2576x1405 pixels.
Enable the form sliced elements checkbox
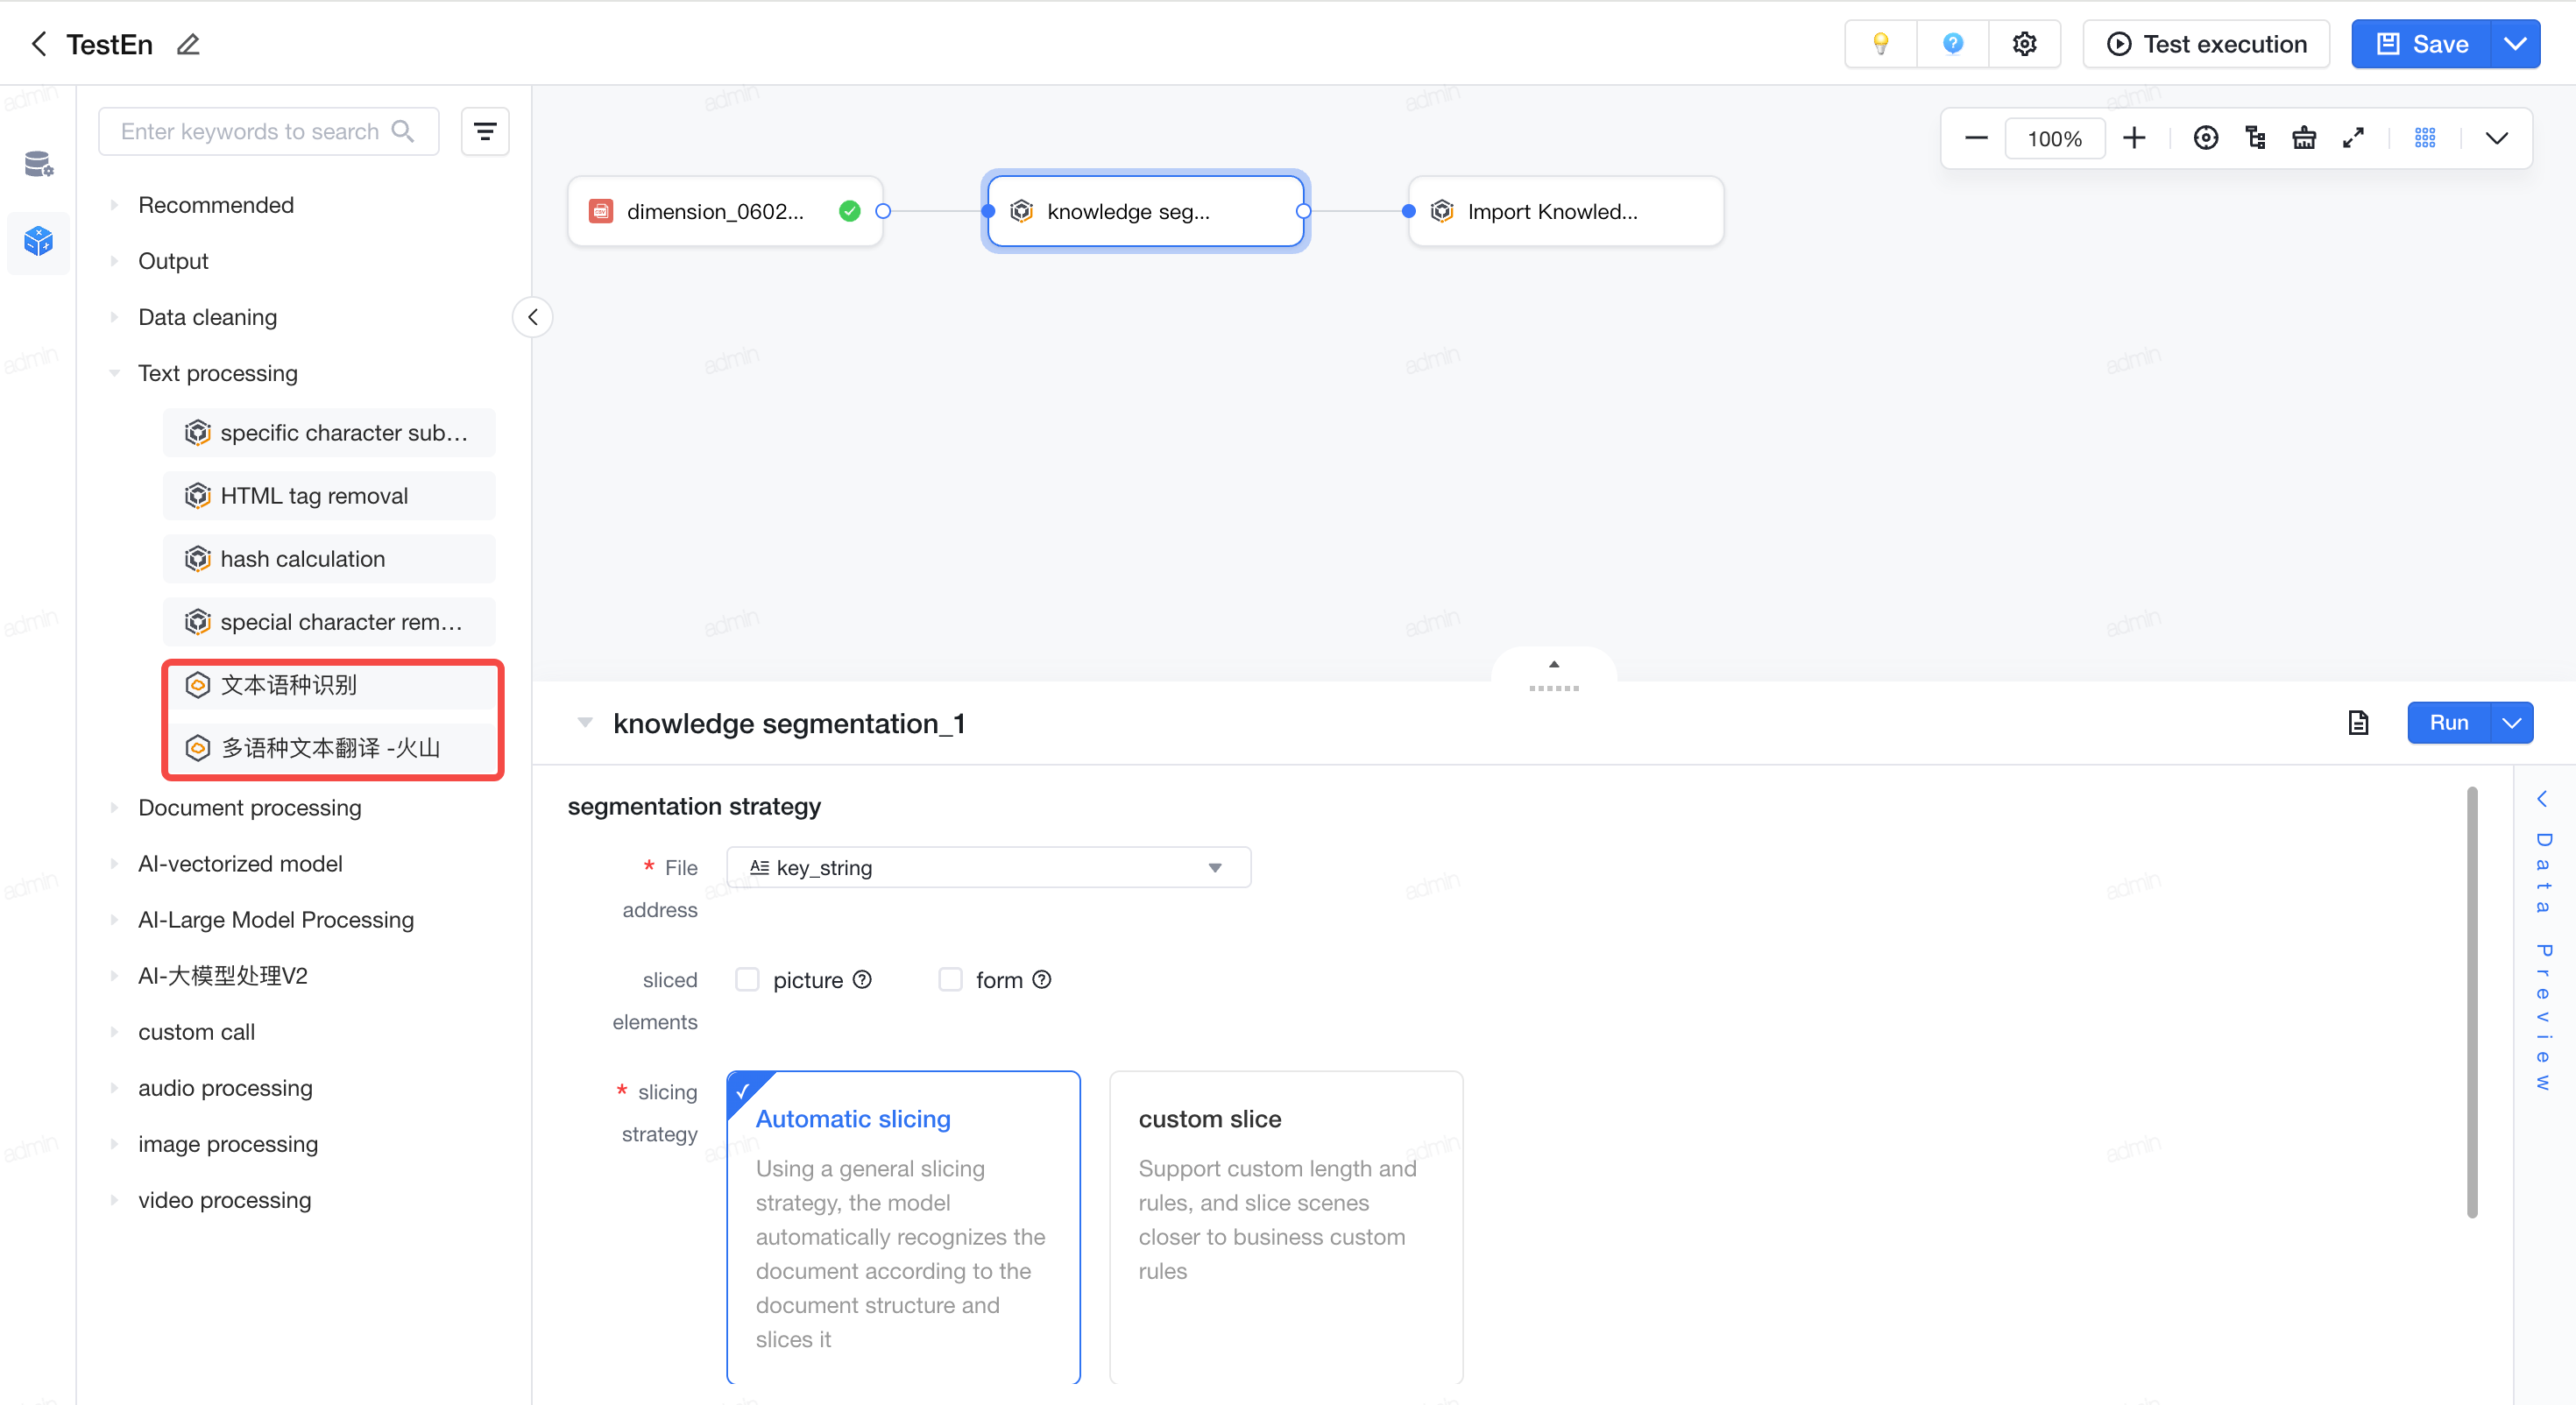950,979
